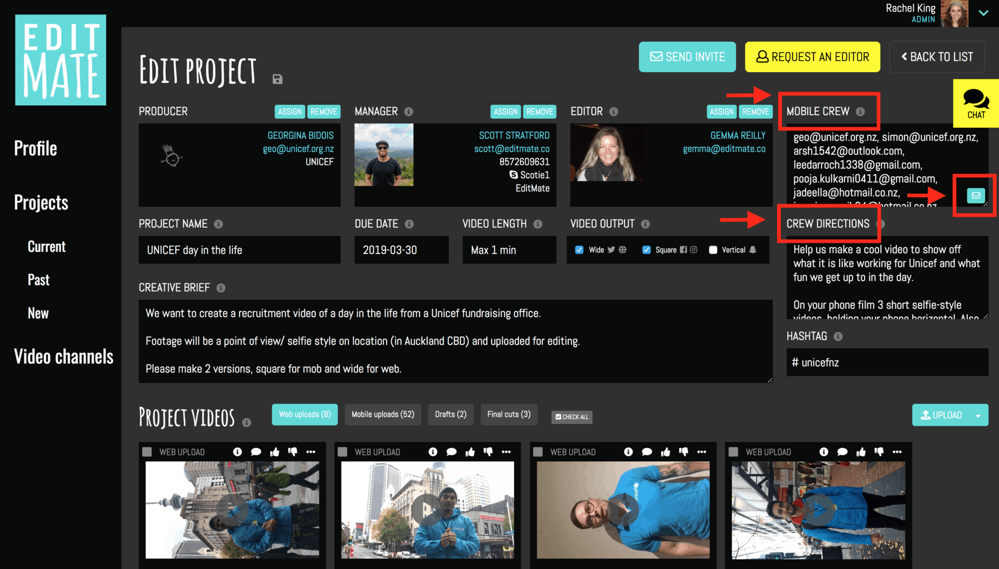
Task: Thumbs down the third web upload video
Action: coord(683,452)
